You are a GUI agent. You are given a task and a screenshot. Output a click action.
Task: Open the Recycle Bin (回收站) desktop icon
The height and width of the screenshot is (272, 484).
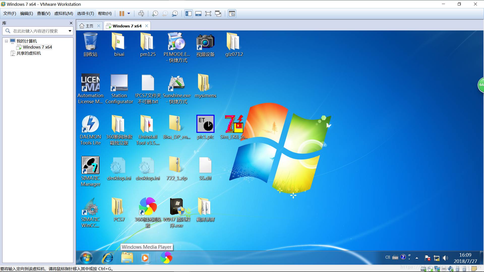[x=90, y=45]
